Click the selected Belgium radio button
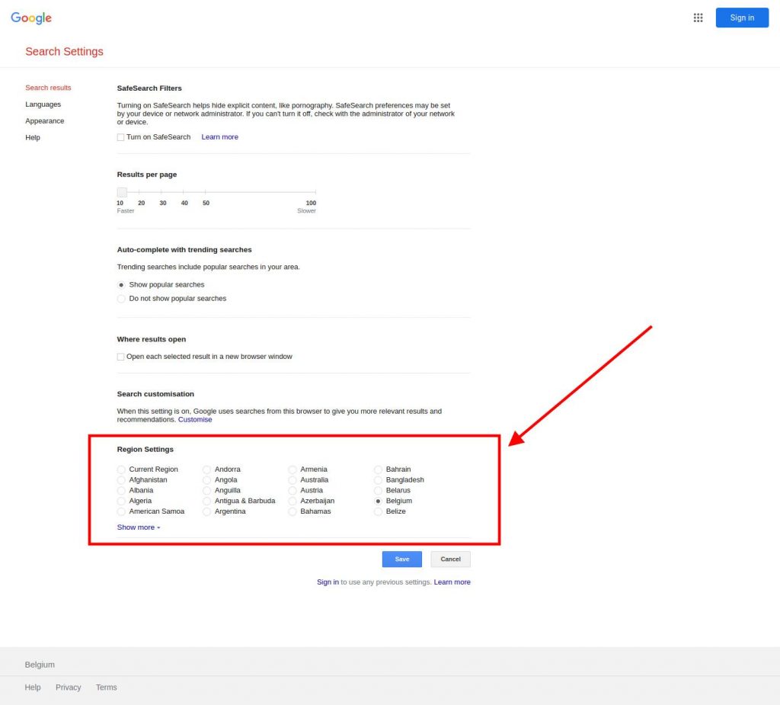The width and height of the screenshot is (780, 705). pyautogui.click(x=378, y=501)
